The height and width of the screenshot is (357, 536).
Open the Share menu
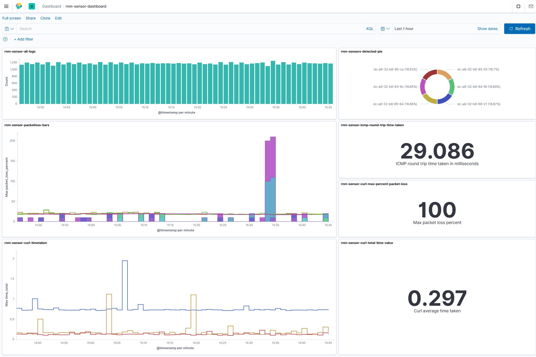pos(30,18)
